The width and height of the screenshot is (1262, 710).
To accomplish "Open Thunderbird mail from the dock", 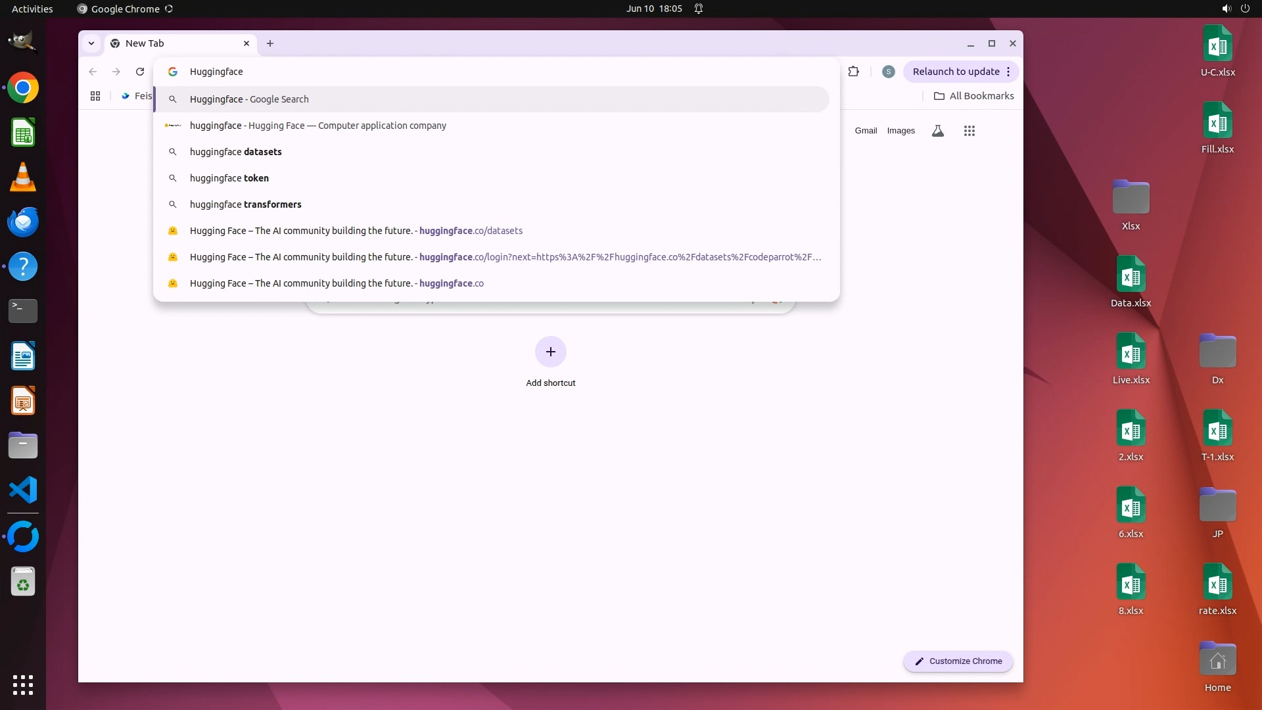I will (x=23, y=222).
